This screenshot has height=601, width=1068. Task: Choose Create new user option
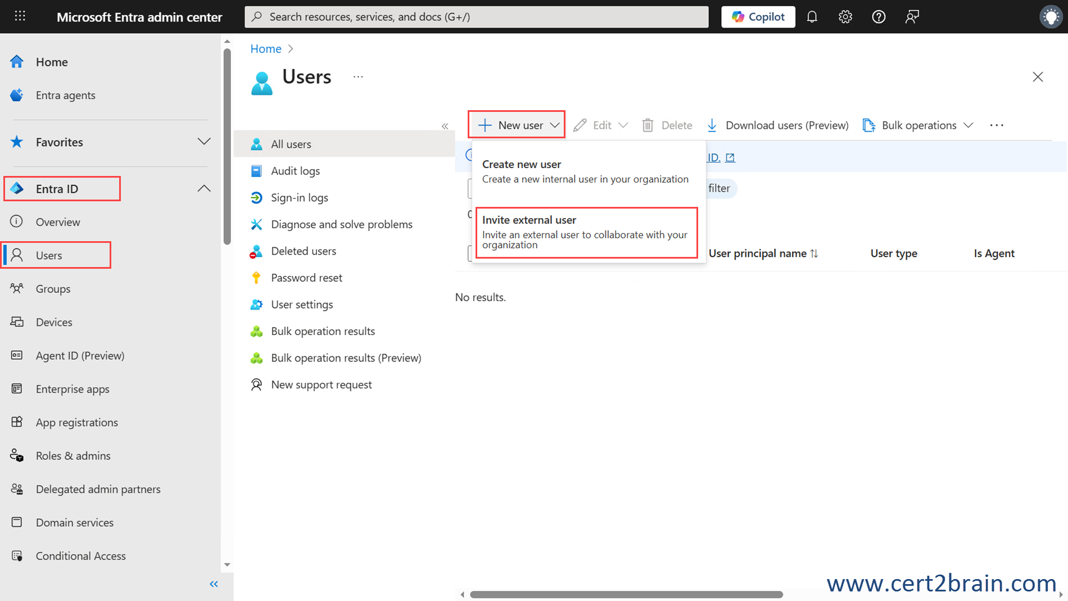(x=585, y=171)
